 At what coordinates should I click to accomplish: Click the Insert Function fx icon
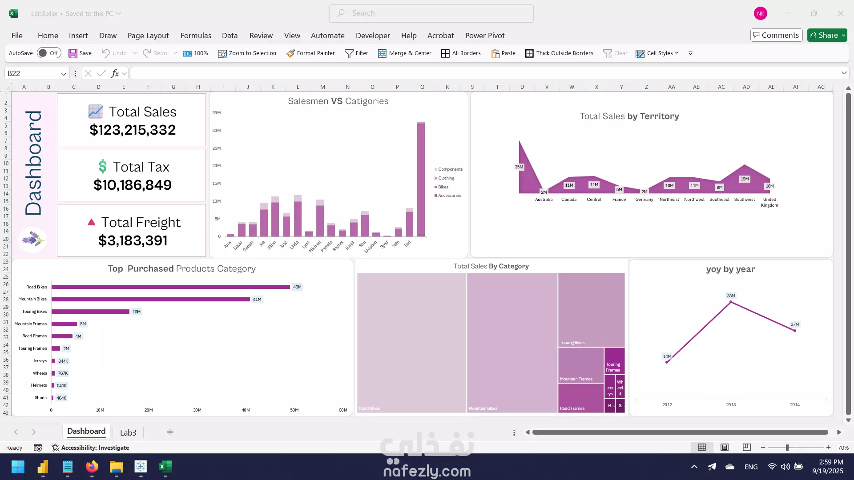[x=115, y=73]
